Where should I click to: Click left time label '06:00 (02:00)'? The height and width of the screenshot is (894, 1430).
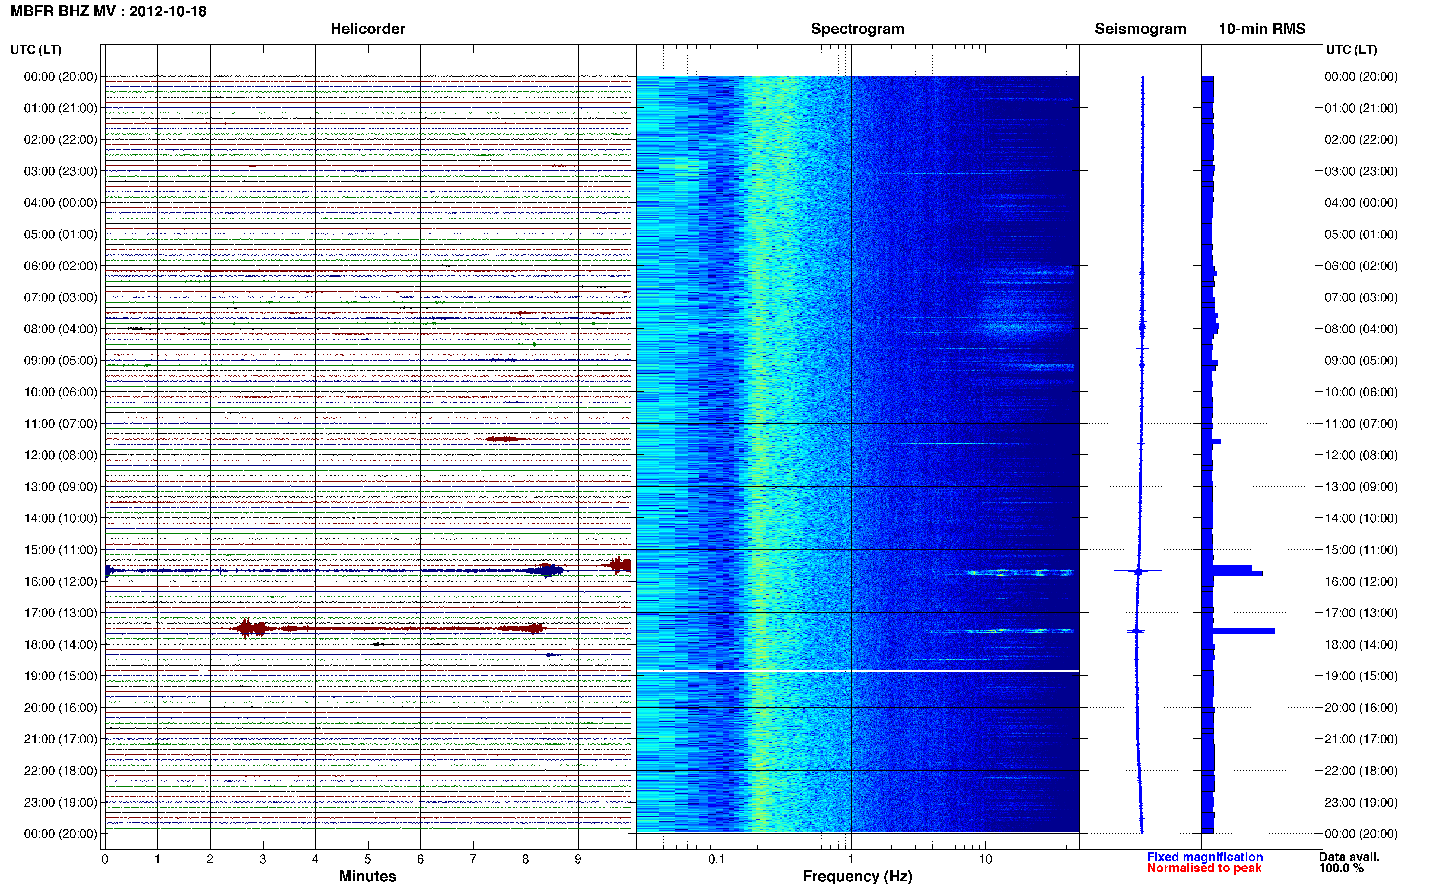(x=60, y=266)
